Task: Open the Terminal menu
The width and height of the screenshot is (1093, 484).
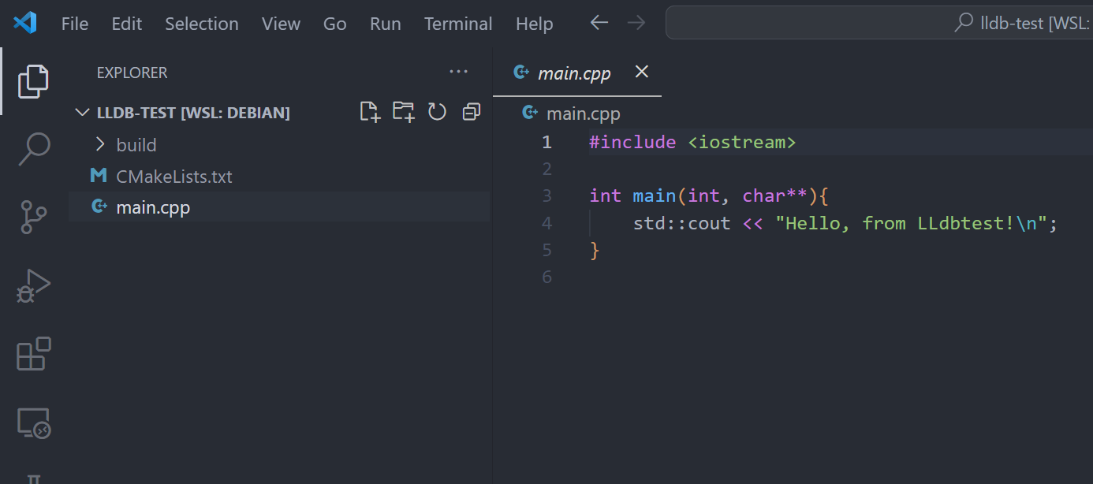Action: 458,24
